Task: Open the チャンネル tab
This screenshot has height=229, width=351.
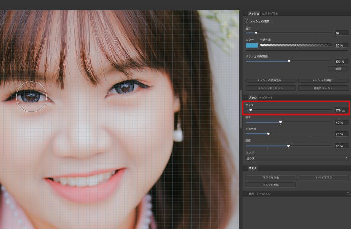Action: coord(264,194)
